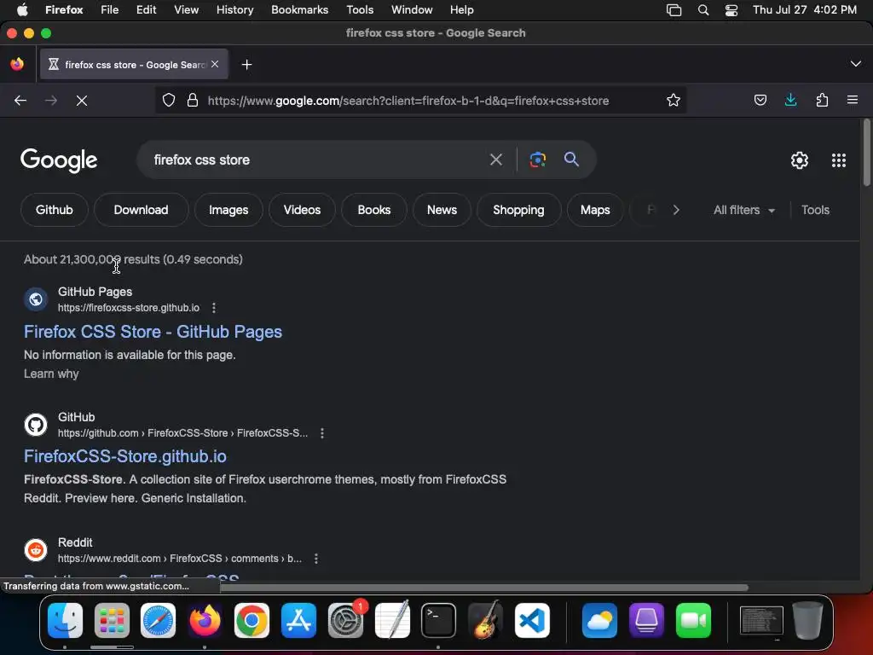
Task: Open the Firefox hamburger application menu
Action: [x=853, y=101]
